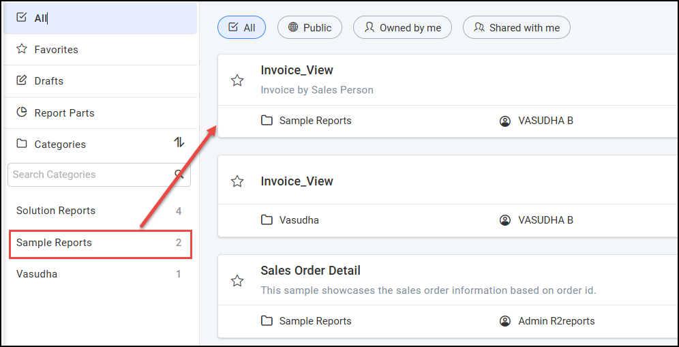Toggle favorite star on Sales Order Detail
The height and width of the screenshot is (347, 679).
[237, 281]
